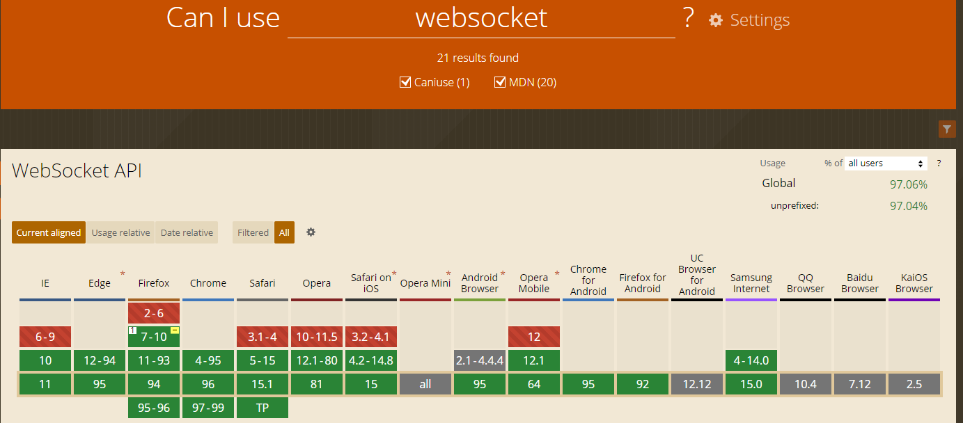The width and height of the screenshot is (963, 423).
Task: Switch to Usage relative view
Action: (x=120, y=232)
